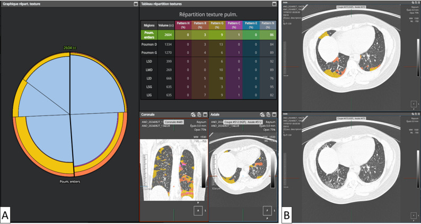Screen dimensions: 421x224
Task: Click the orientation cube labeled A in Coronale view
Action: [198, 211]
